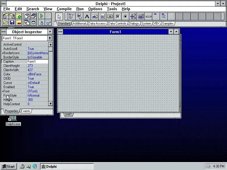Switch to the Samples palette tab
The image size is (227, 170).
pyautogui.click(x=168, y=24)
